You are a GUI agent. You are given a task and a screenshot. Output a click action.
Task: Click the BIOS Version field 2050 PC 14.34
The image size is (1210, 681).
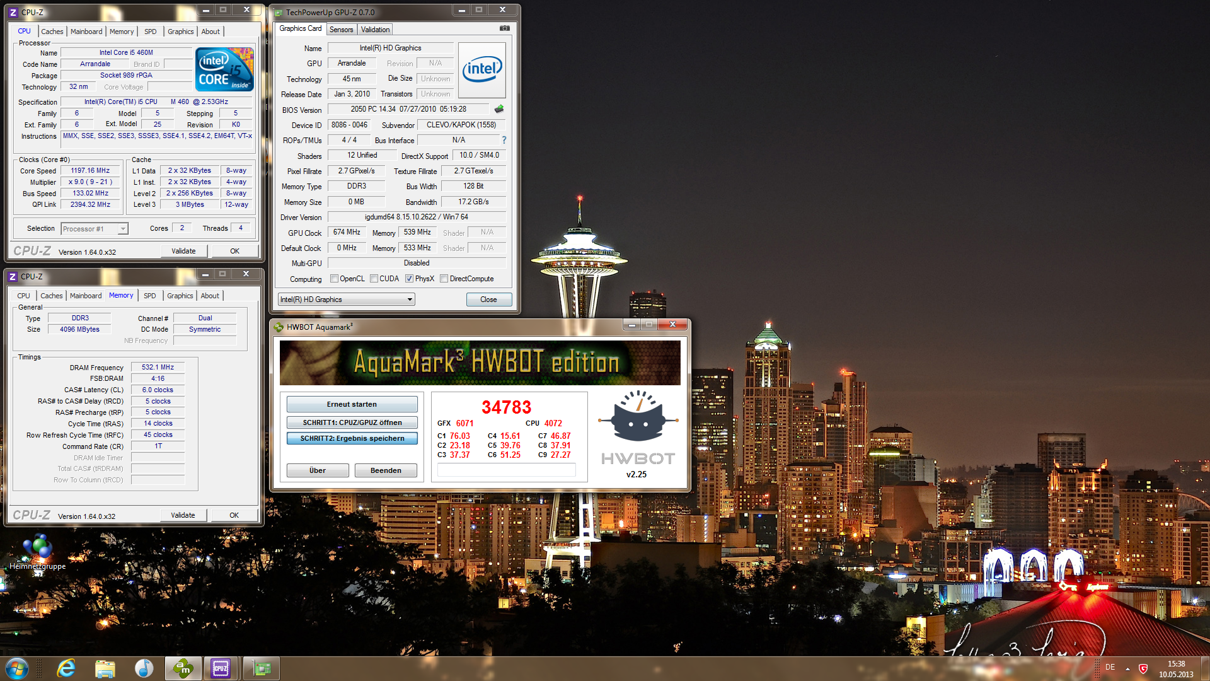[408, 109]
